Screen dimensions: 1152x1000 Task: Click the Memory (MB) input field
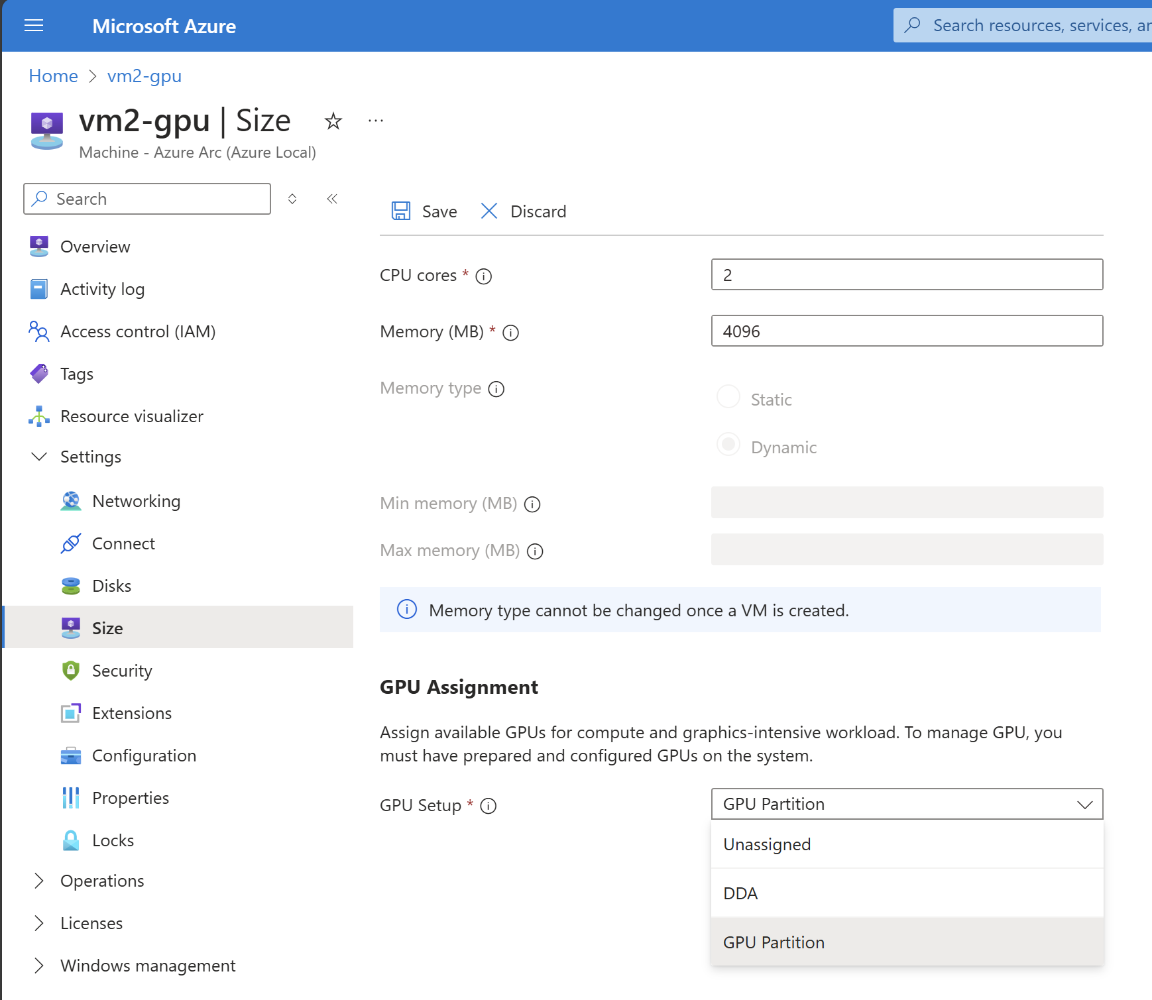pyautogui.click(x=906, y=331)
